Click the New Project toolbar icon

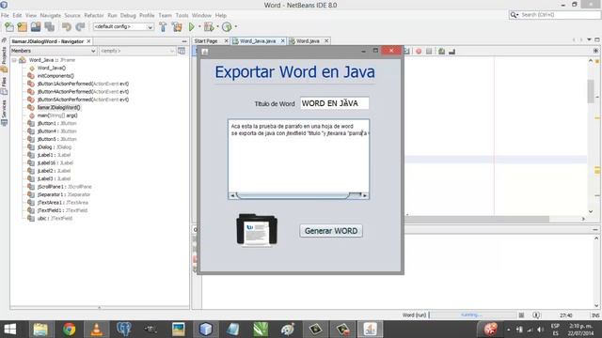[23, 27]
